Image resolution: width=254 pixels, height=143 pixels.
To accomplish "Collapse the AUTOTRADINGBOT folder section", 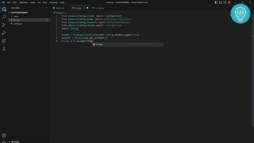I will [x=19, y=12].
